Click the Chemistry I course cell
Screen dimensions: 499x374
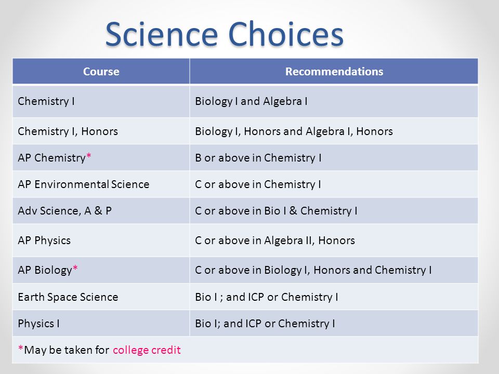coord(101,101)
